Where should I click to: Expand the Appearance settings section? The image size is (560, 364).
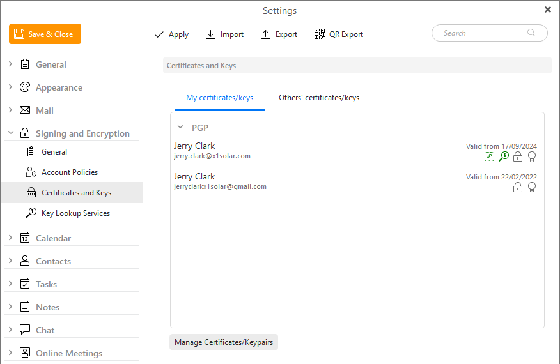(10, 87)
